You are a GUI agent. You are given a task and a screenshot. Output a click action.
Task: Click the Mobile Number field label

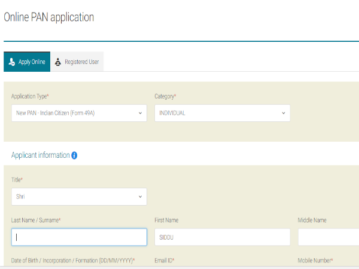point(315,261)
